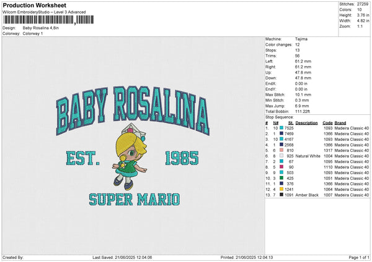372x262 pixels.
Task: Click the barcode under the worksheet title
Action: [x=48, y=20]
